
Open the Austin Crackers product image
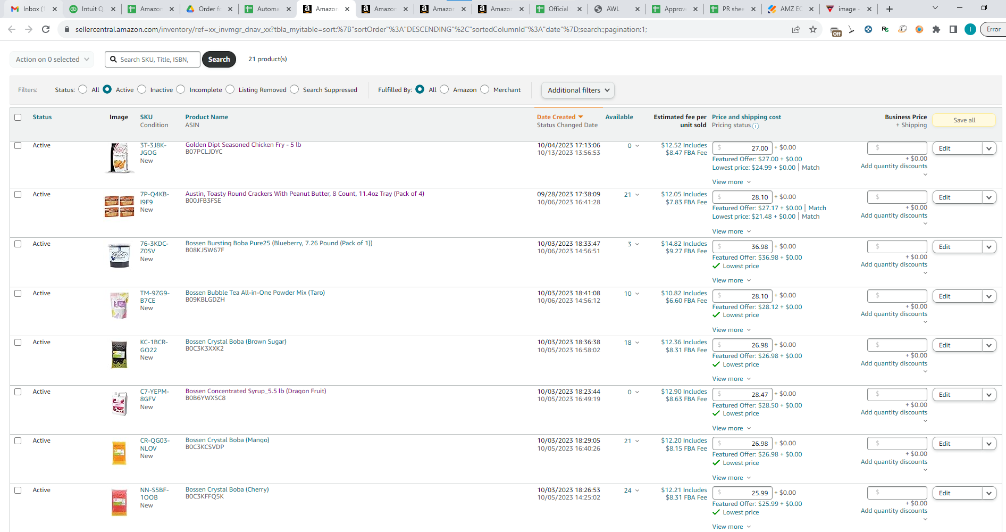pyautogui.click(x=119, y=206)
